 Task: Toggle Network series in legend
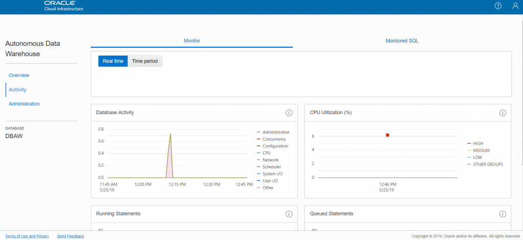(268, 160)
